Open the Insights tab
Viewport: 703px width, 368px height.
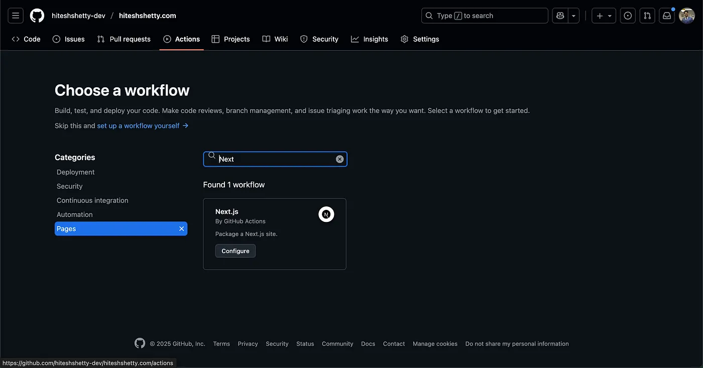click(370, 39)
